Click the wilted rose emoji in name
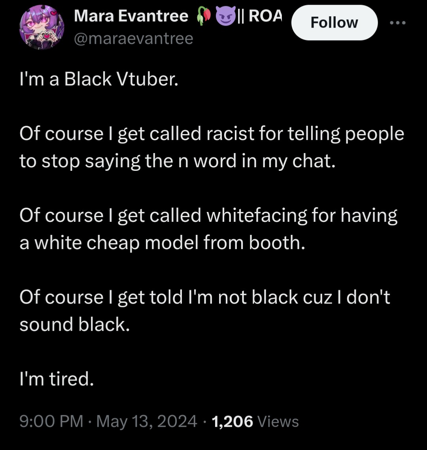 pos(203,16)
